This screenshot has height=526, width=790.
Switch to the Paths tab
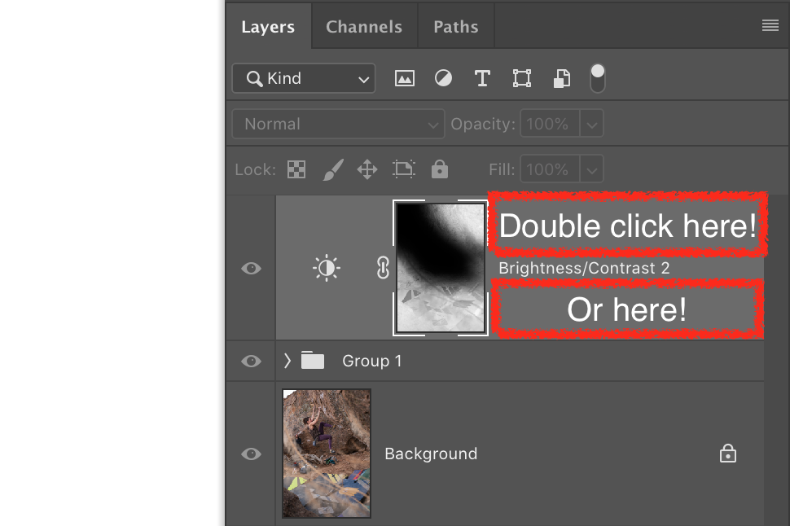pos(456,27)
